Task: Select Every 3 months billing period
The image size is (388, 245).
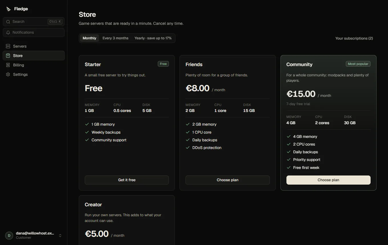Action: click(116, 38)
